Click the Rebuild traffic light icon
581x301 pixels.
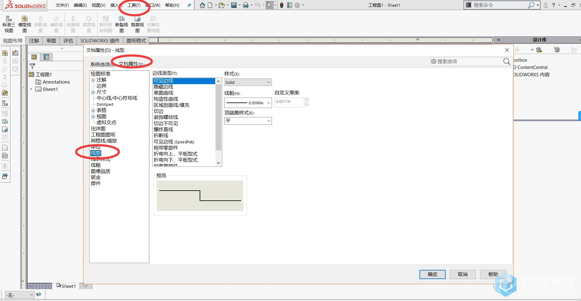click(282, 5)
